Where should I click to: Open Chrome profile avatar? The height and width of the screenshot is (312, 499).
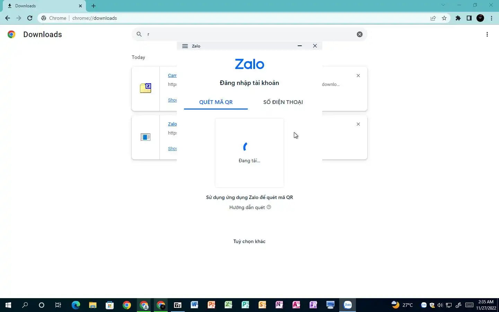tap(480, 18)
